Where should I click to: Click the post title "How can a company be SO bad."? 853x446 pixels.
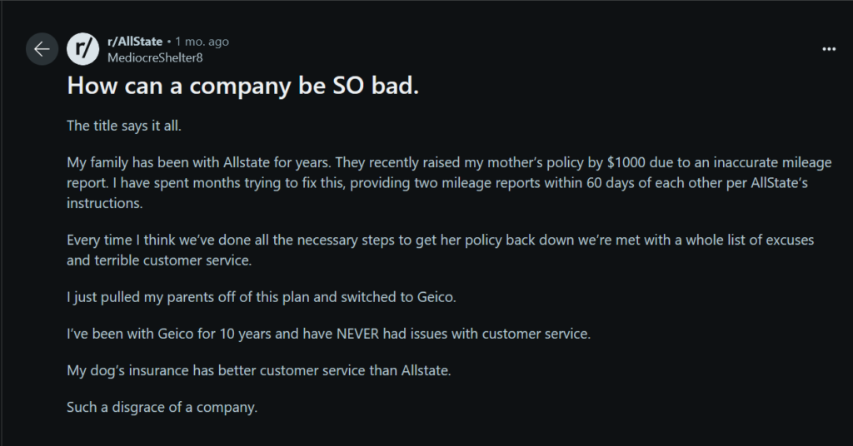[242, 86]
